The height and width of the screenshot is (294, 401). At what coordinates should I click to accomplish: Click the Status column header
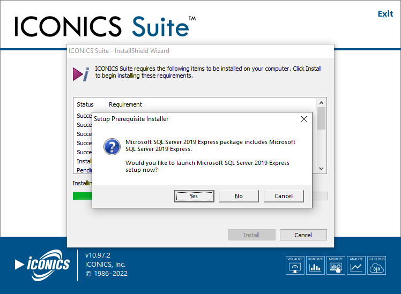coord(85,104)
